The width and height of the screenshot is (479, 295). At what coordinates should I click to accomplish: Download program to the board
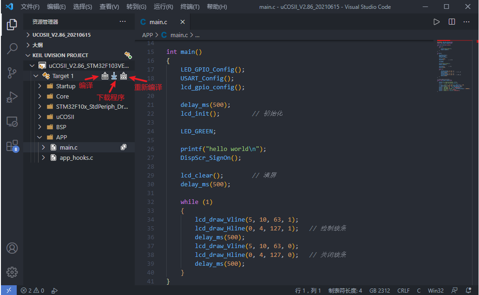click(x=114, y=76)
